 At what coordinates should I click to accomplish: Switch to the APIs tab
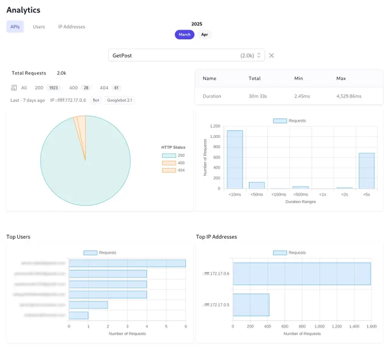pos(15,26)
